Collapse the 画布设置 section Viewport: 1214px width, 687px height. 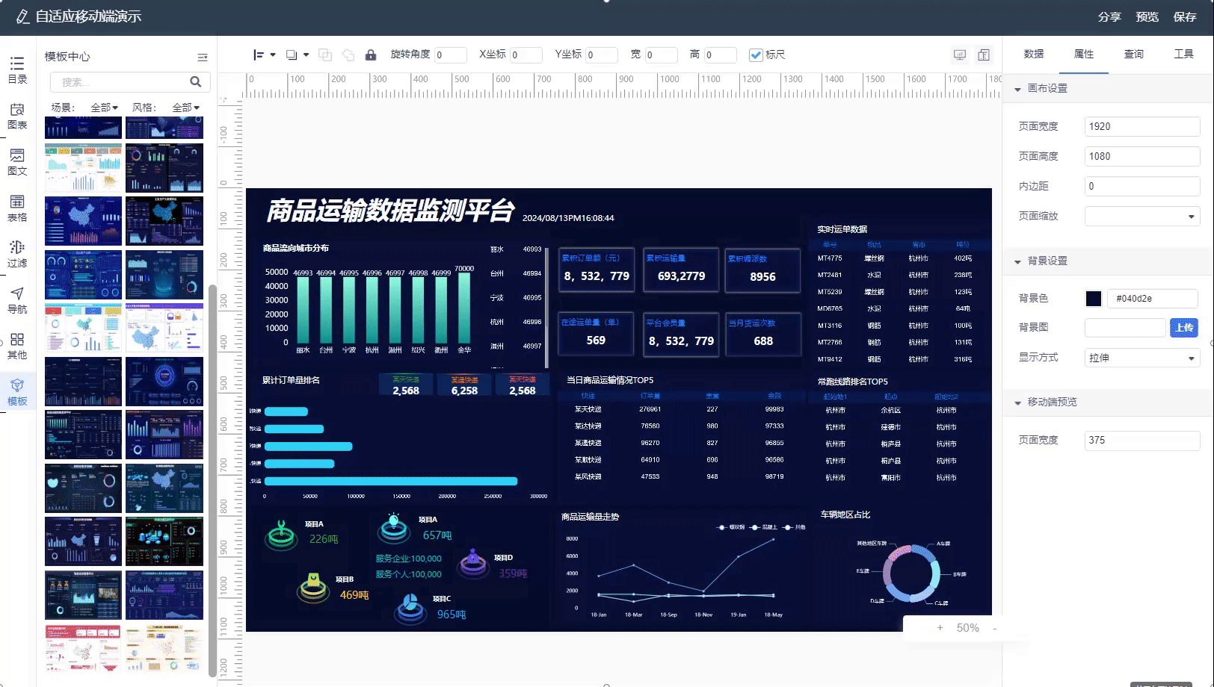pyautogui.click(x=1017, y=89)
